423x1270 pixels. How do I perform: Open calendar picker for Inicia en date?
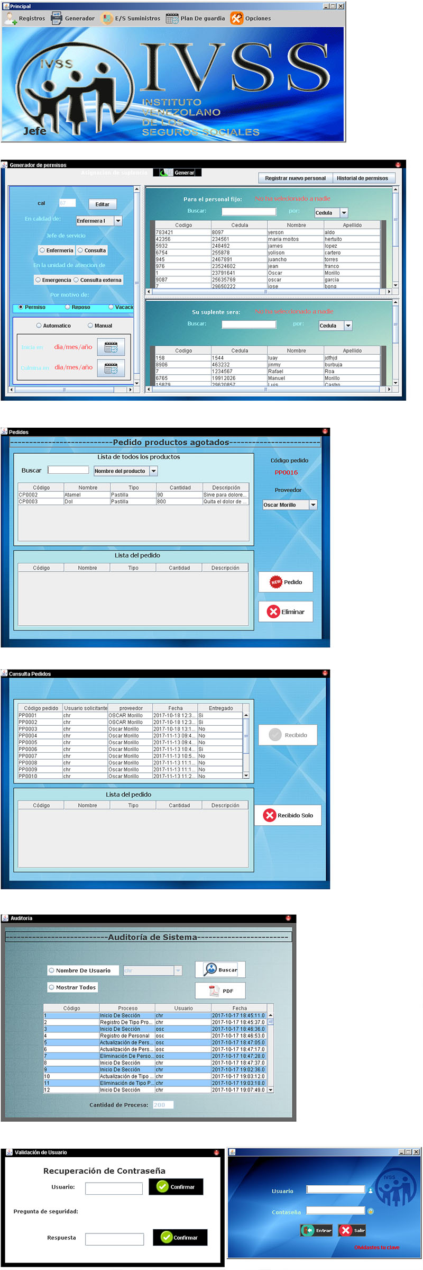coord(111,347)
